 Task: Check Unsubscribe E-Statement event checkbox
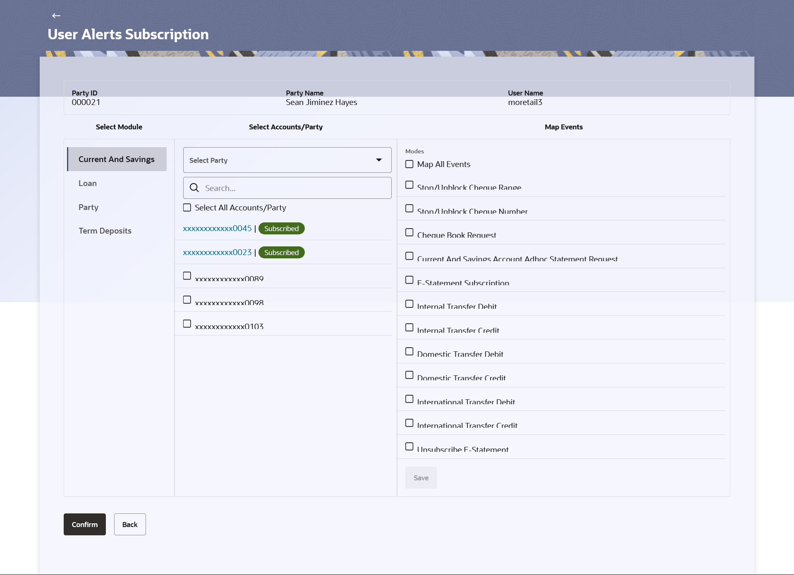(x=409, y=446)
